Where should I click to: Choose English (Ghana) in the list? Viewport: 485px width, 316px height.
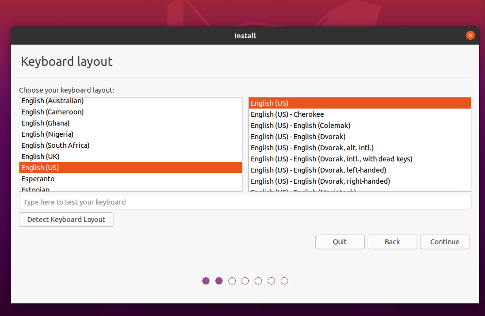[130, 123]
